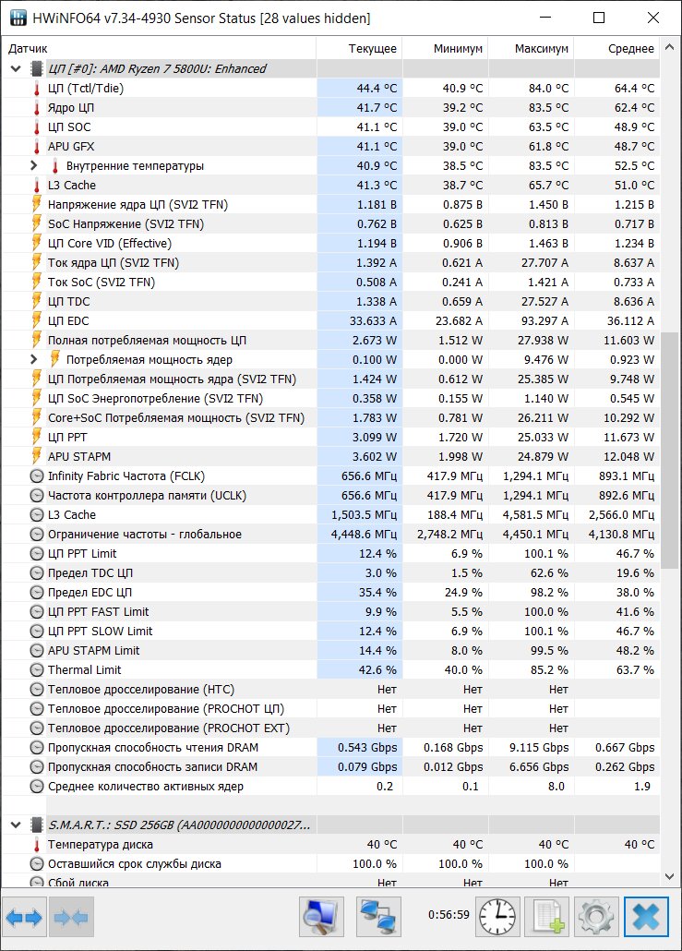Select the Пропускная способность записи DRAM row
682x951 pixels.
(x=331, y=767)
